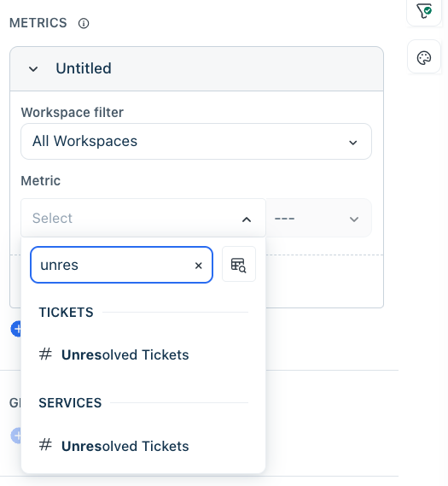Click hash icon beside Tickets Unresolved Tickets
Image resolution: width=448 pixels, height=486 pixels.
pos(45,354)
